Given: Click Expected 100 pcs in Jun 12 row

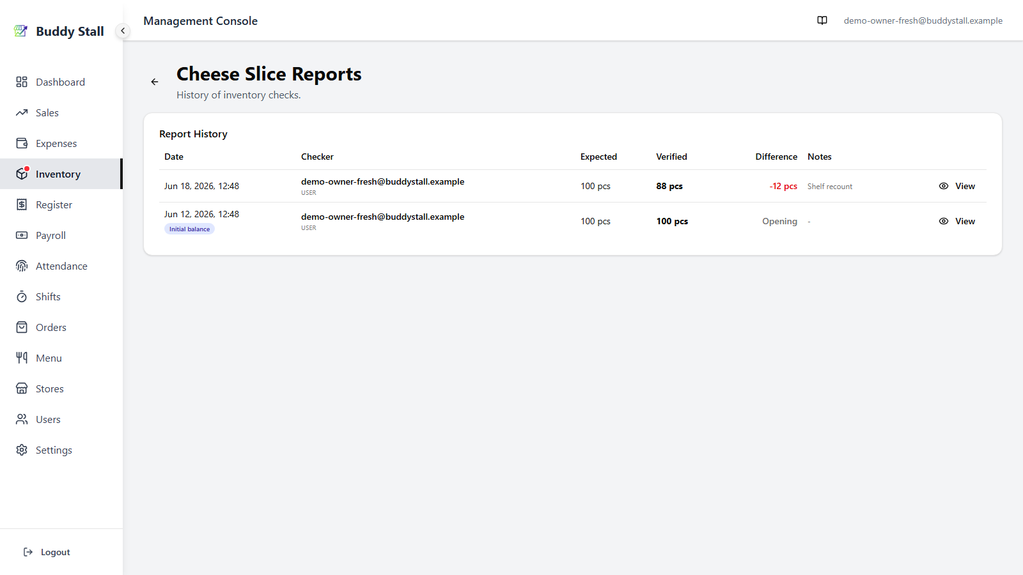Looking at the screenshot, I should 595,221.
